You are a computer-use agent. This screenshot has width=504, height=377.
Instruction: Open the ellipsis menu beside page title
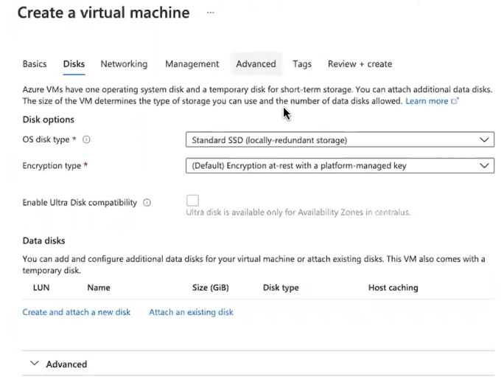pyautogui.click(x=211, y=13)
